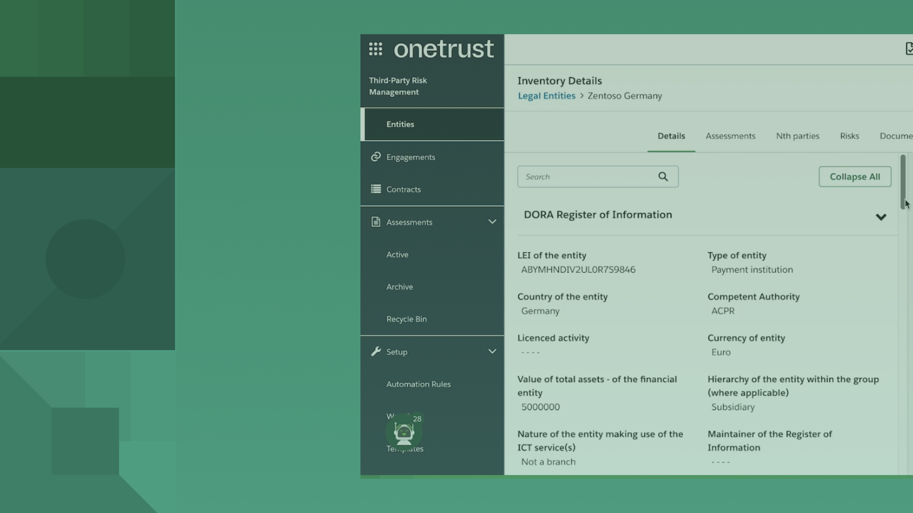Screen dimensions: 913x513
Task: Switch to the Assessments tab
Action: (730, 136)
